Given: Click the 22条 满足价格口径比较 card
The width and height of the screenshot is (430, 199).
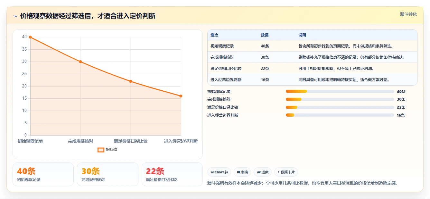Looking at the screenshot, I should [x=172, y=174].
